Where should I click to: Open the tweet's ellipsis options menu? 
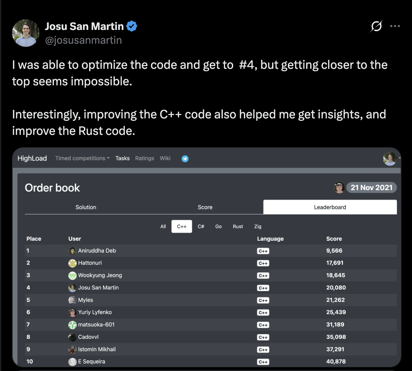[x=395, y=26]
